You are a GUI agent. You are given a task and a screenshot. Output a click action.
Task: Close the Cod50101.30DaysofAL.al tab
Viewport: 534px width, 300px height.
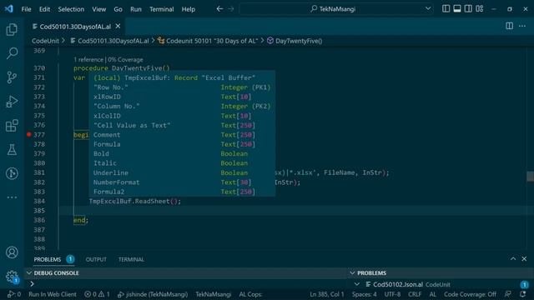118,26
